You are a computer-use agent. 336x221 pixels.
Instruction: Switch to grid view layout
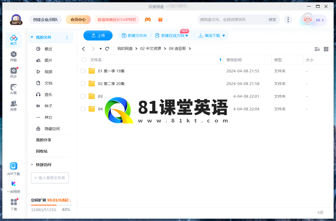(326, 49)
